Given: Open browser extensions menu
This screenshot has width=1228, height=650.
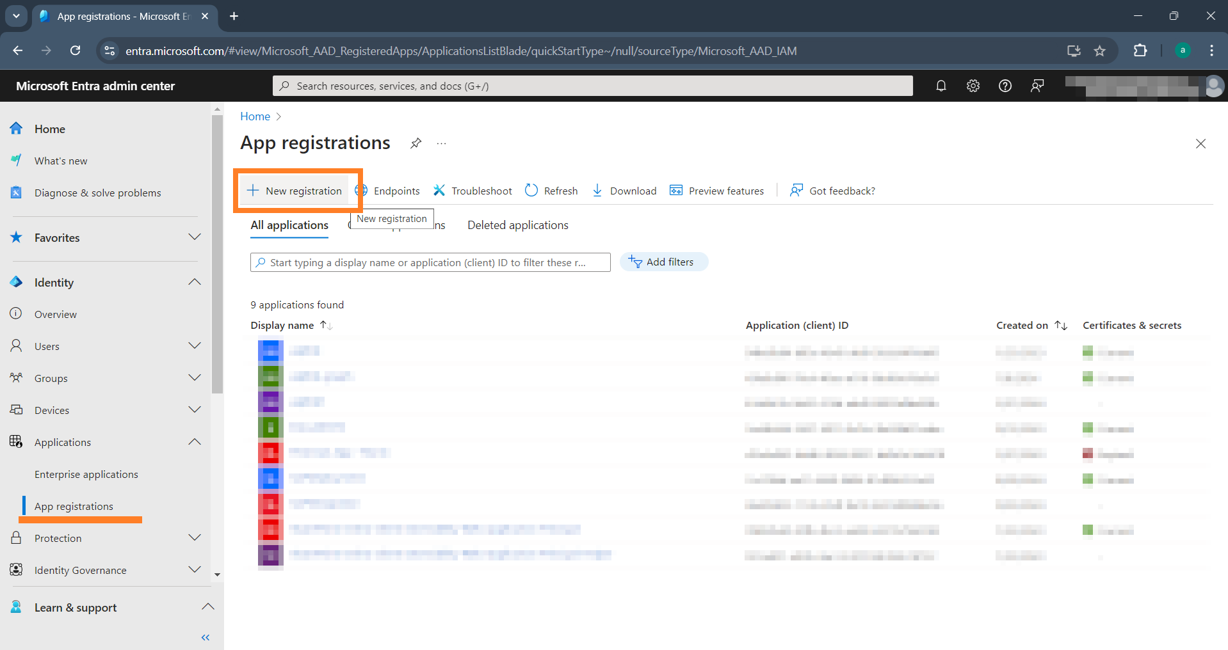Looking at the screenshot, I should coord(1140,51).
